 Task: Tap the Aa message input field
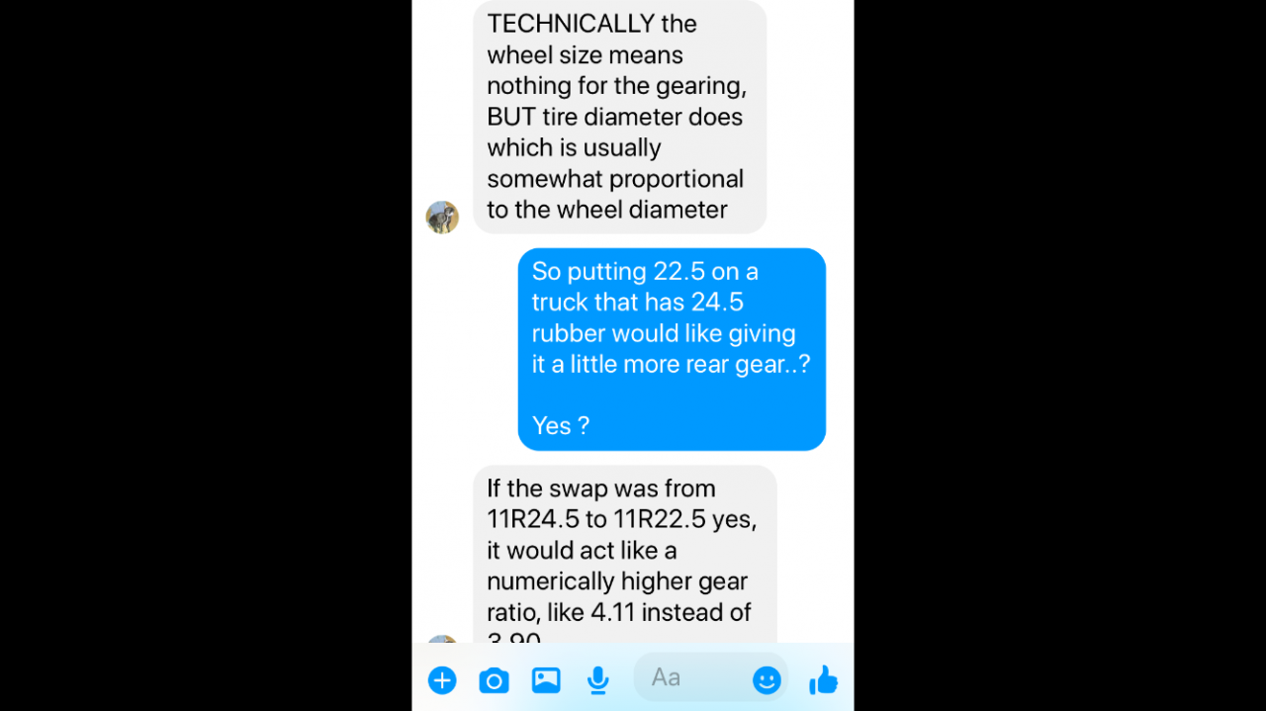pyautogui.click(x=710, y=677)
